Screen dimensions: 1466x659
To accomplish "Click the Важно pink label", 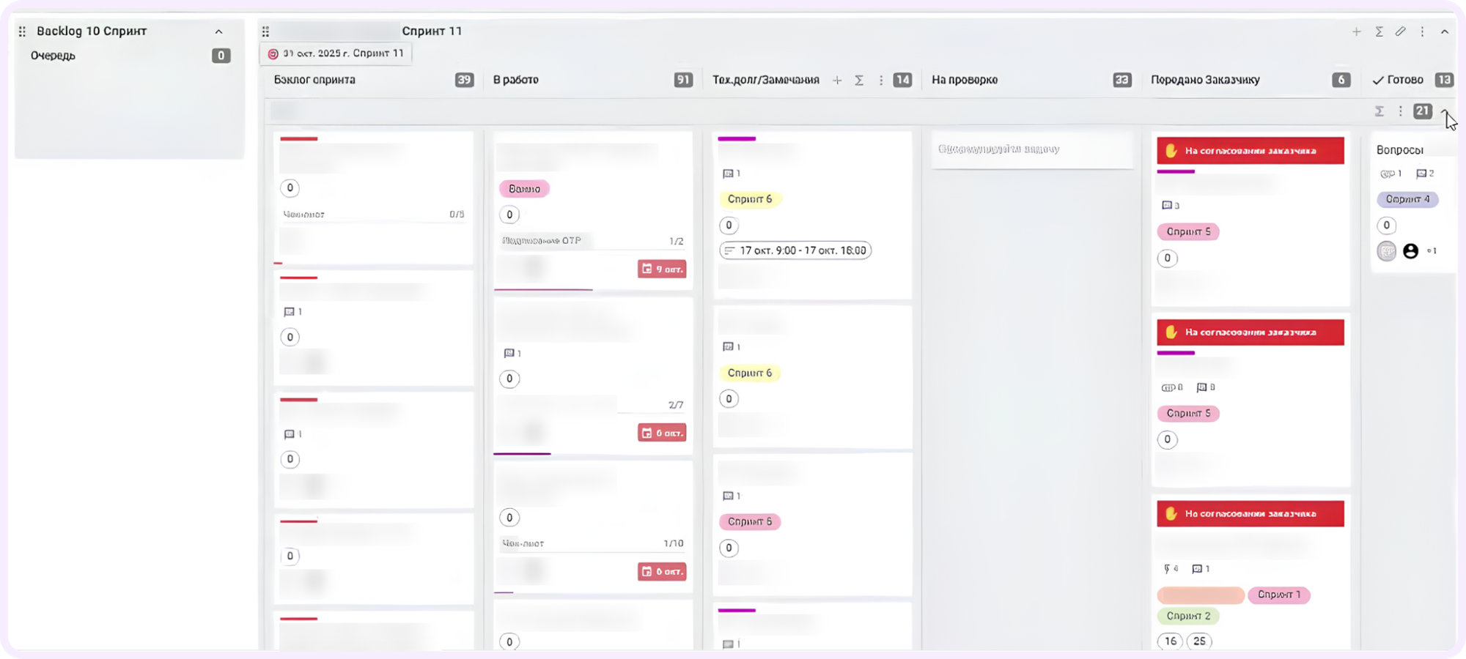I will (524, 189).
